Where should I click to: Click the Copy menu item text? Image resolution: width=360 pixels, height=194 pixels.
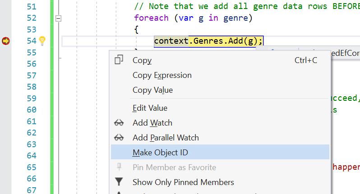pyautogui.click(x=142, y=60)
